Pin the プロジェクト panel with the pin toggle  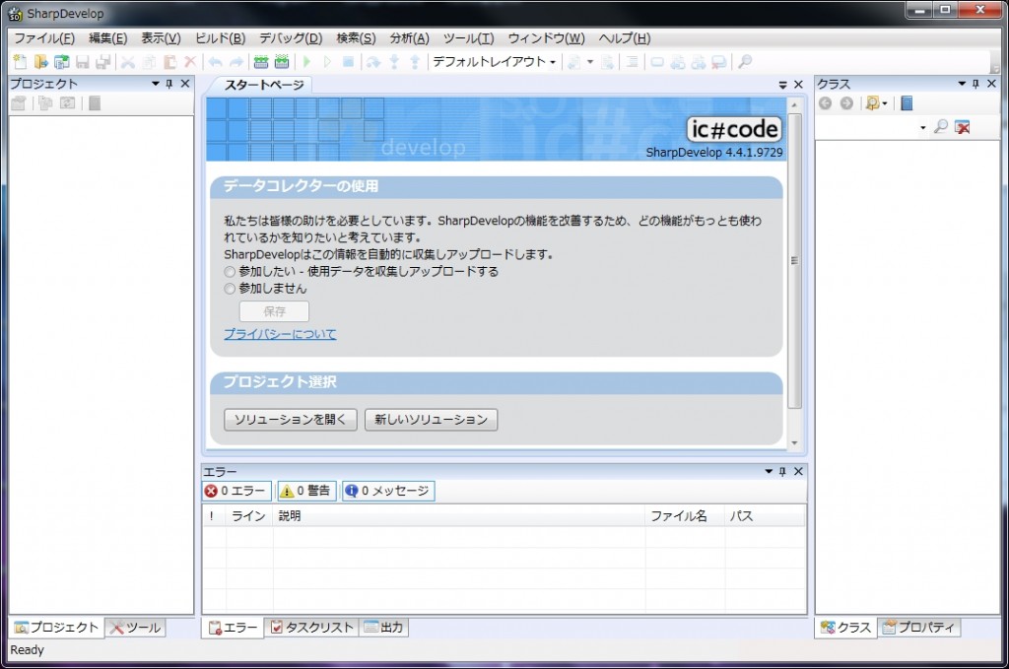(168, 84)
